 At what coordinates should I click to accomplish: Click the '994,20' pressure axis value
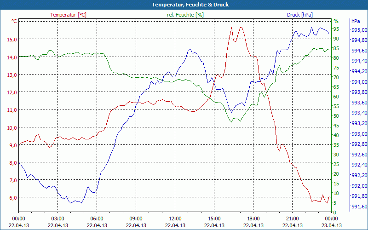[359, 71]
